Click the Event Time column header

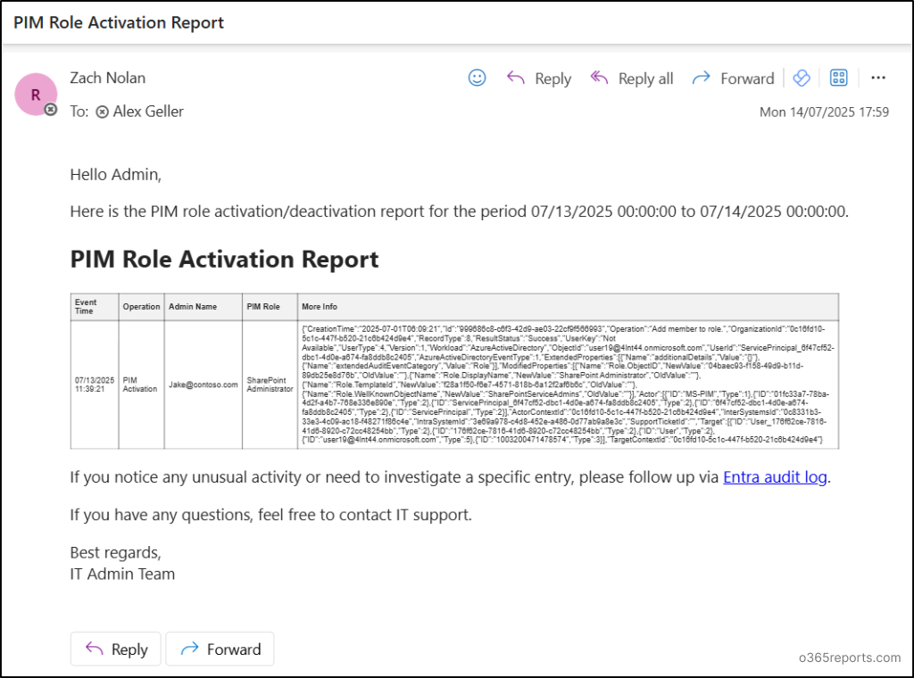[95, 306]
